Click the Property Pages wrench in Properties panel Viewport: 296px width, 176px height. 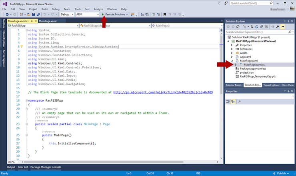[x=239, y=102]
